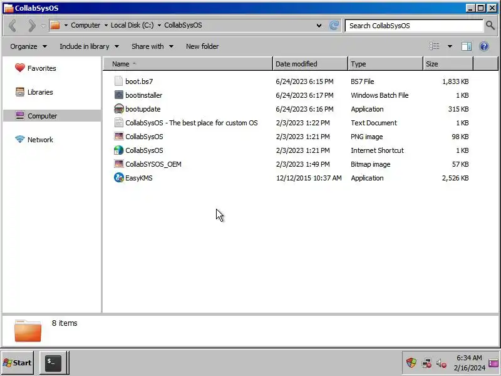Click the large folder icon in details pane

(x=28, y=331)
